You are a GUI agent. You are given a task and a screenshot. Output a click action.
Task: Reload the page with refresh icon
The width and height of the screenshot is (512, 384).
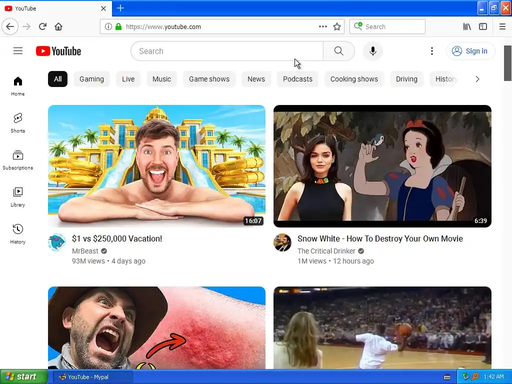42,26
